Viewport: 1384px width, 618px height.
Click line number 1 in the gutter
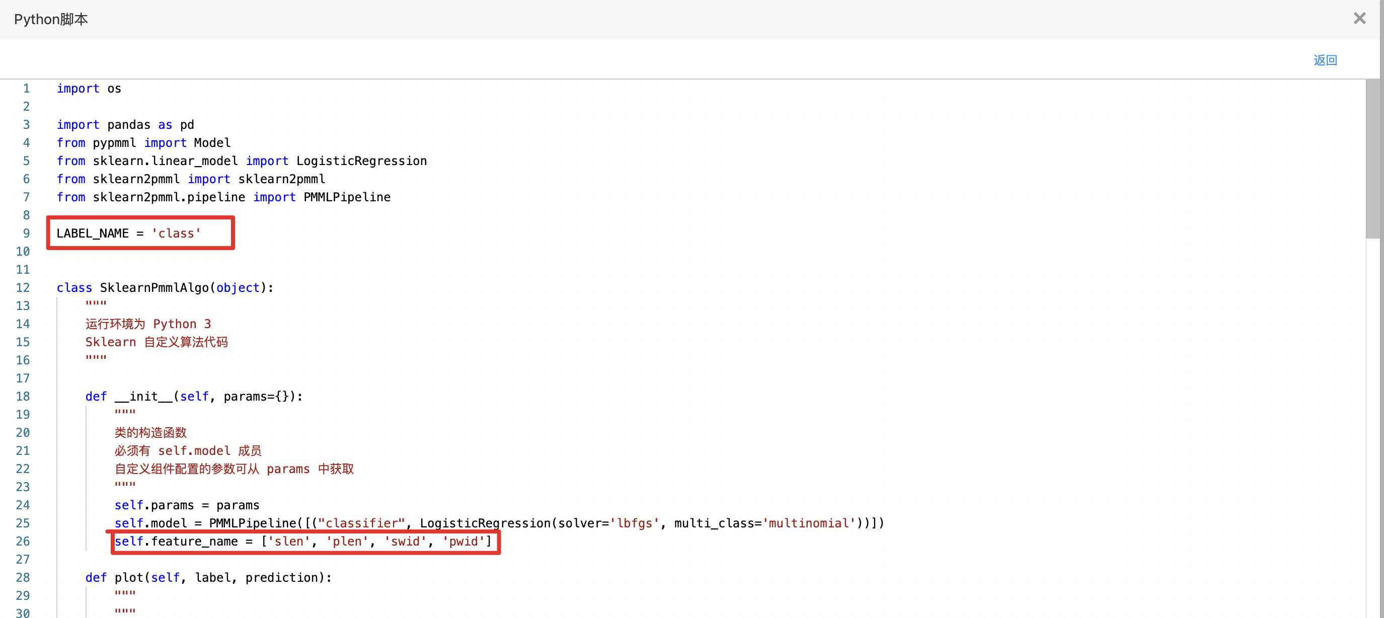click(26, 88)
